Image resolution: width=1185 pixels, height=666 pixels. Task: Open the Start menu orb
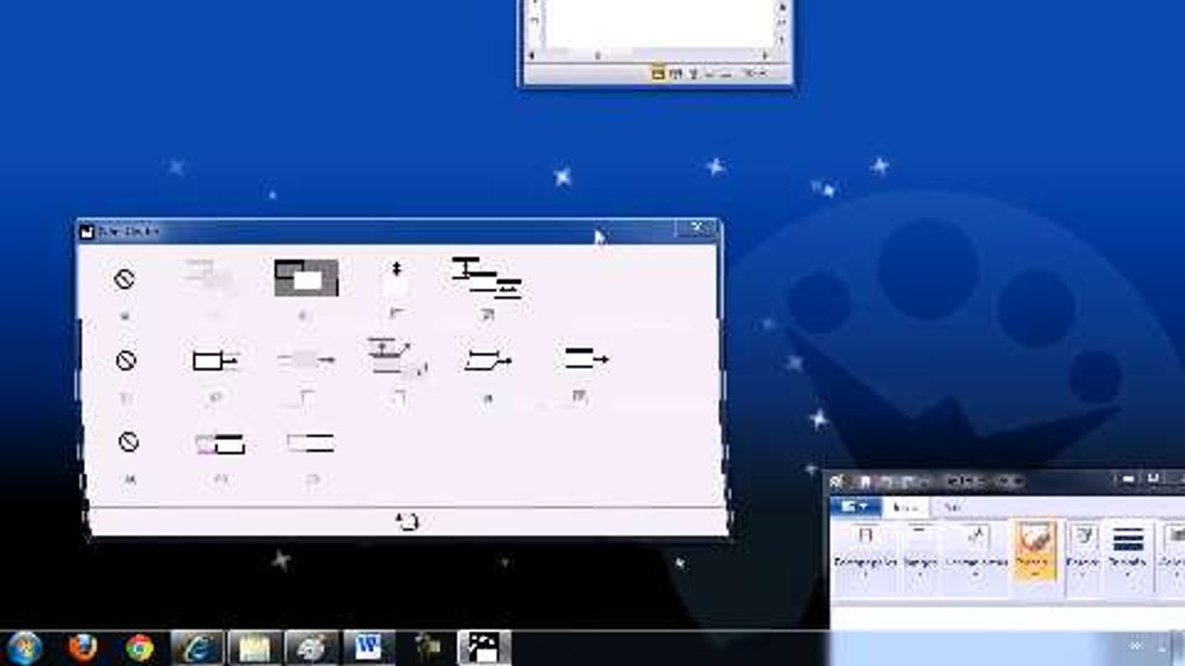[x=24, y=647]
